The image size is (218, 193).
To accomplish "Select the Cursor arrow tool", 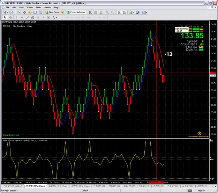I will click(x=5, y=17).
